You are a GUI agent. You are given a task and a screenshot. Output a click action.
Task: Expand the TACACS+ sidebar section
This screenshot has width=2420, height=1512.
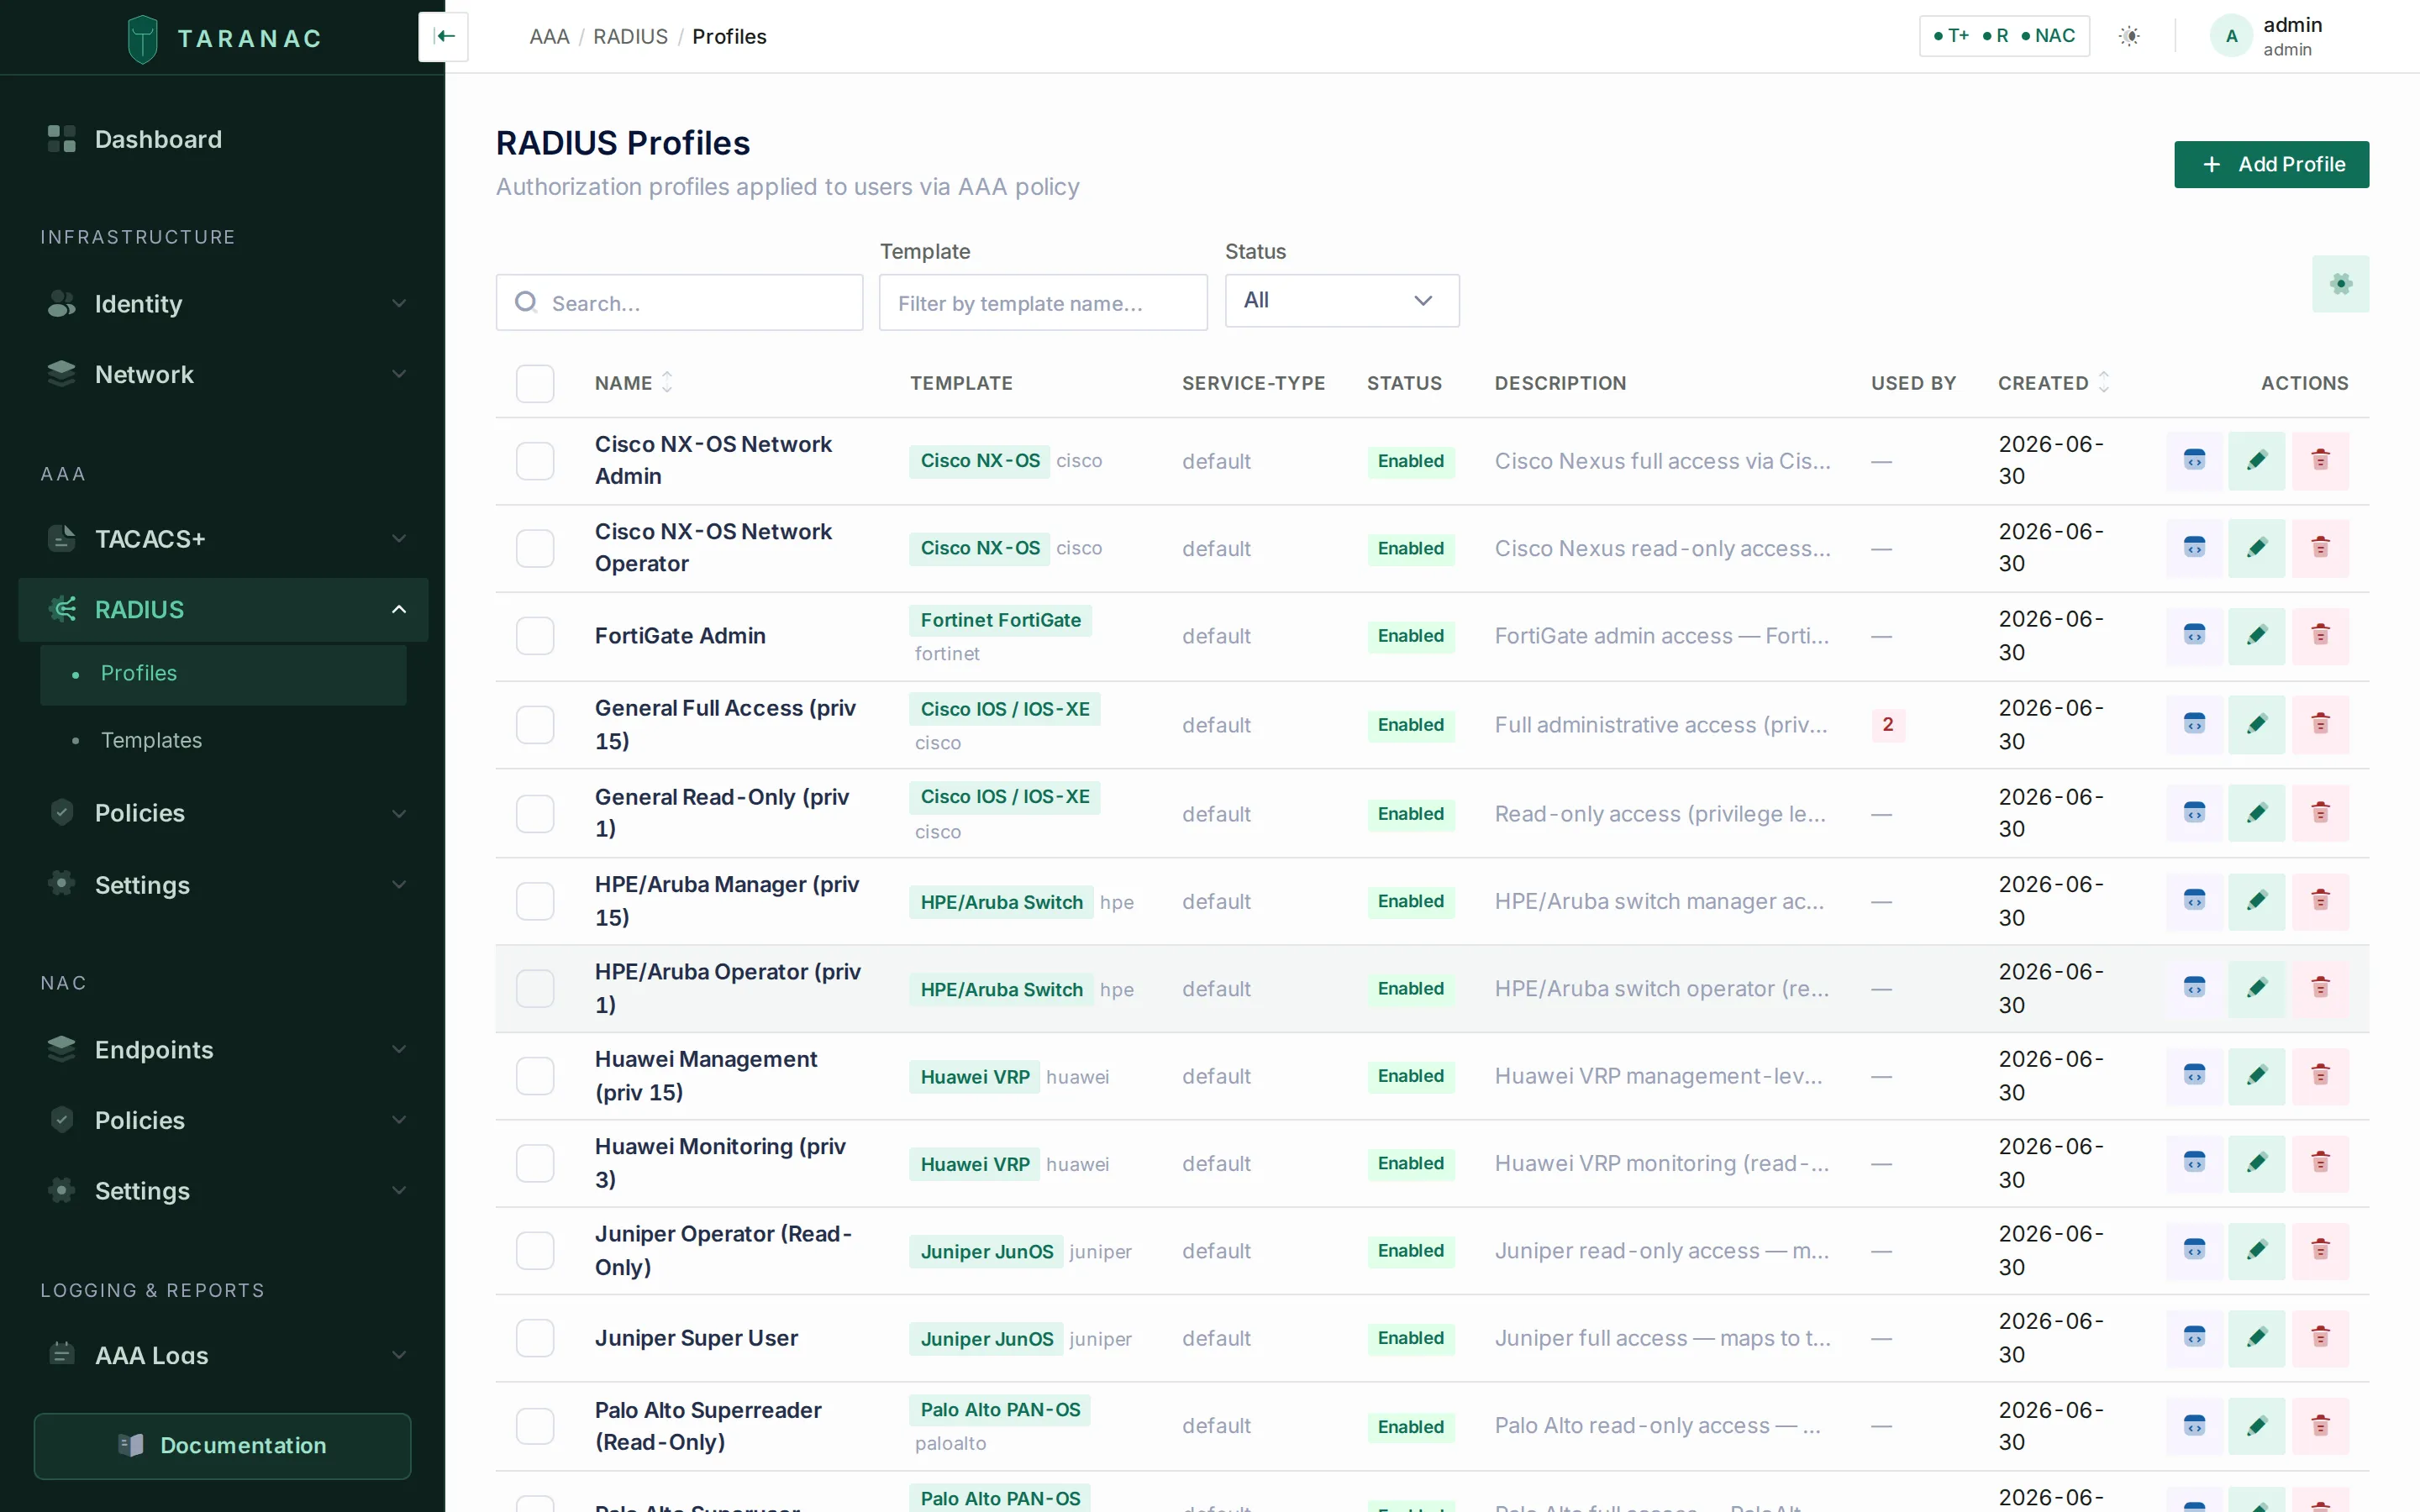click(223, 539)
